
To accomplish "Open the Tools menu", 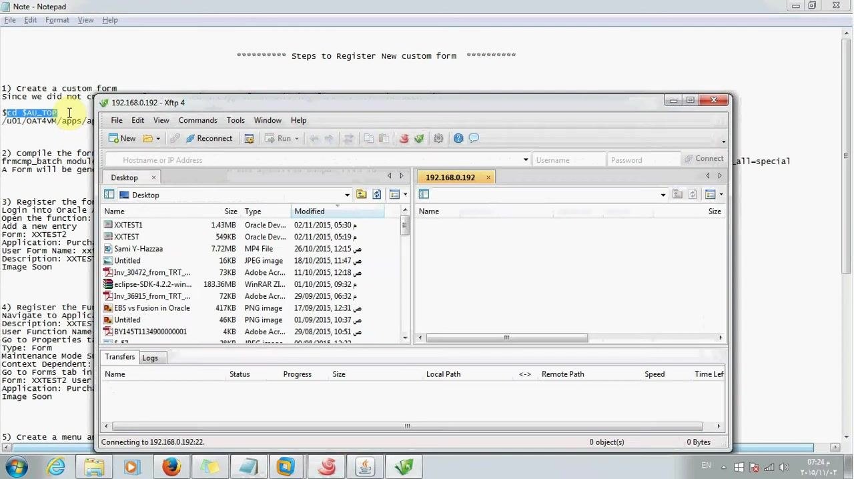I will click(236, 120).
